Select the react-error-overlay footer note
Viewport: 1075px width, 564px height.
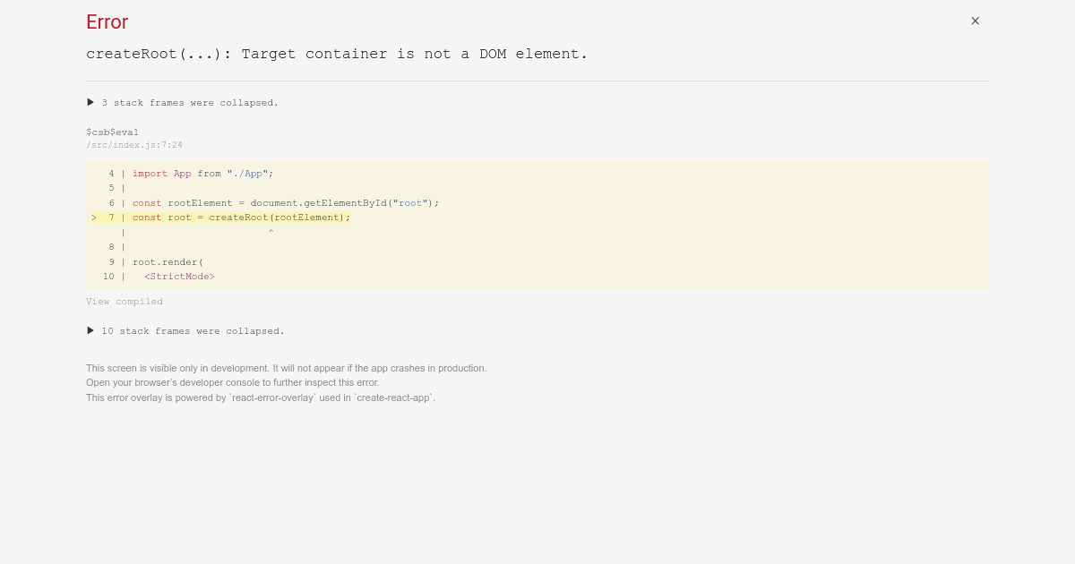point(261,397)
